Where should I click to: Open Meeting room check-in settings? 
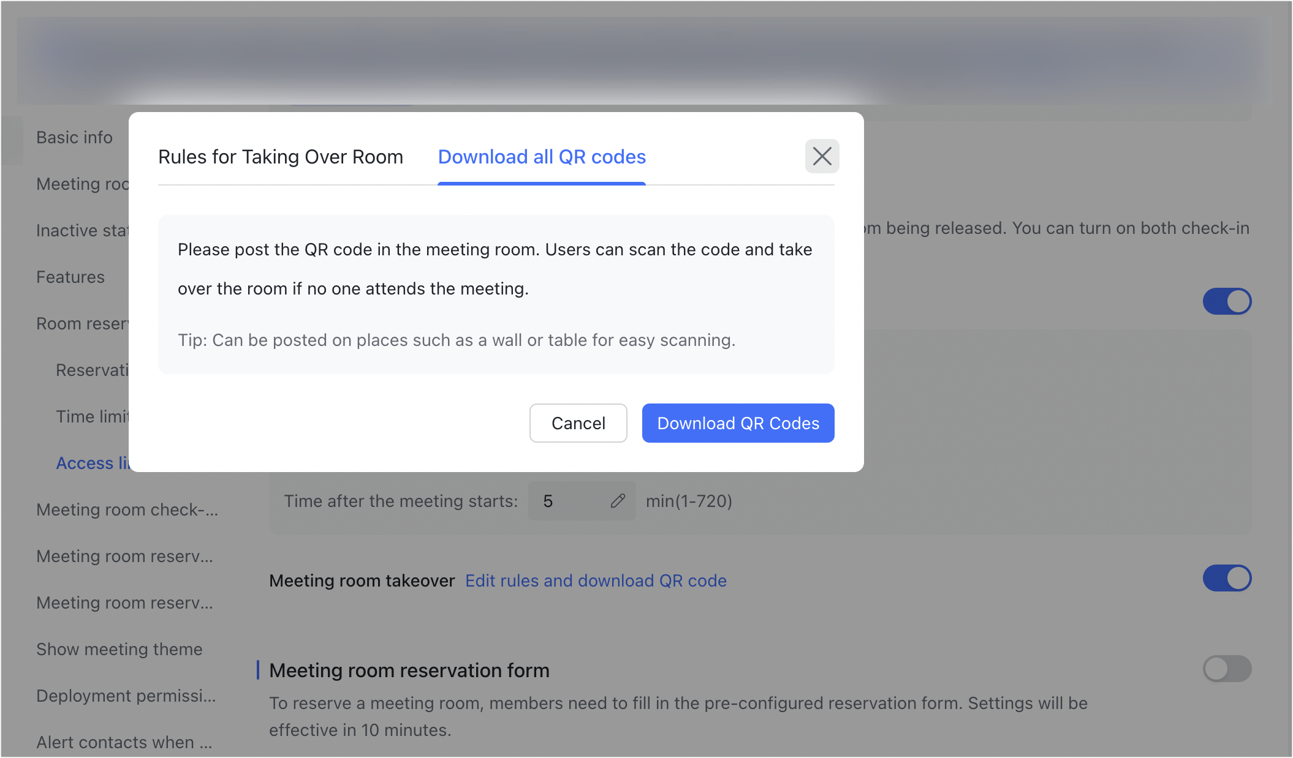[127, 509]
